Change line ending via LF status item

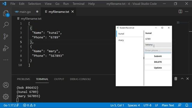point(157,105)
